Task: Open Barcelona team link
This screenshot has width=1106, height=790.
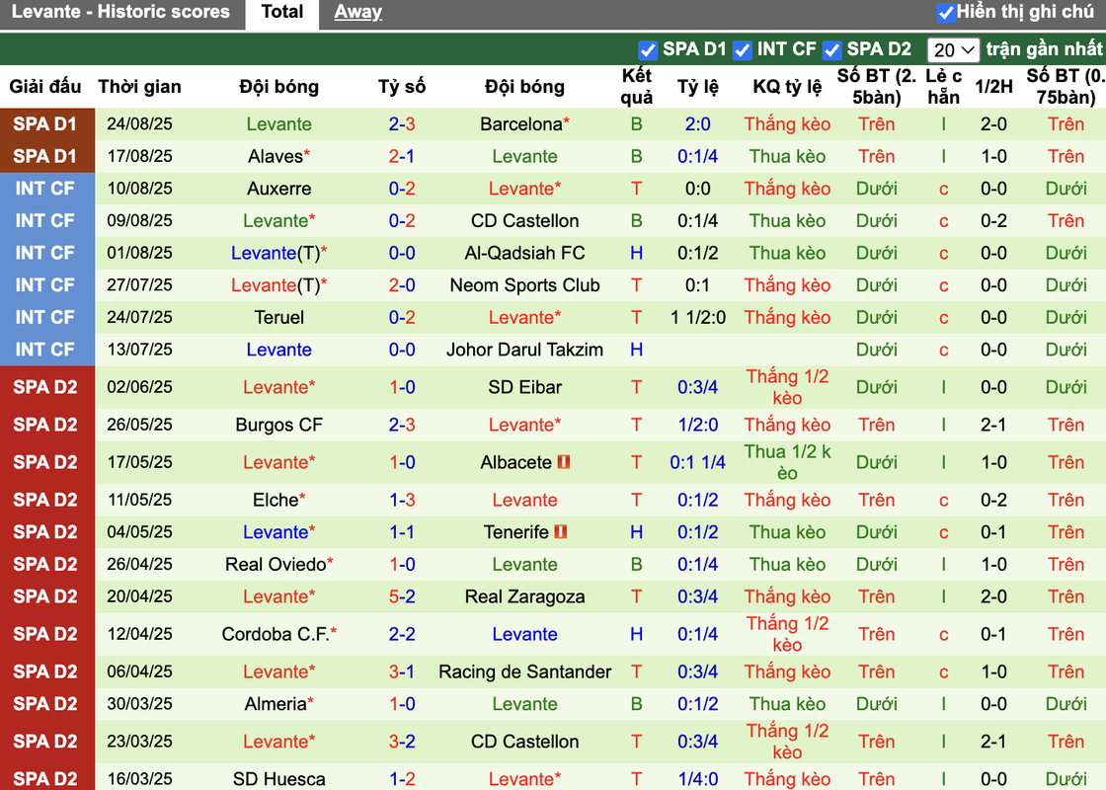Action: click(x=521, y=124)
